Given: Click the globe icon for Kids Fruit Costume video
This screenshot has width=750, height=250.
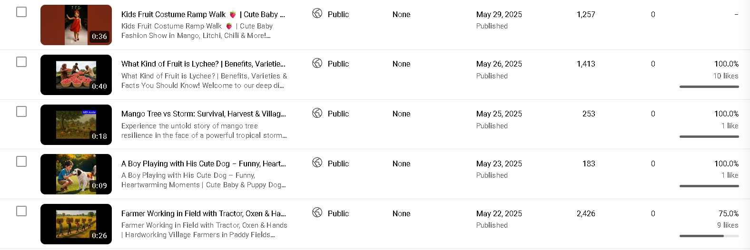Looking at the screenshot, I should [317, 13].
